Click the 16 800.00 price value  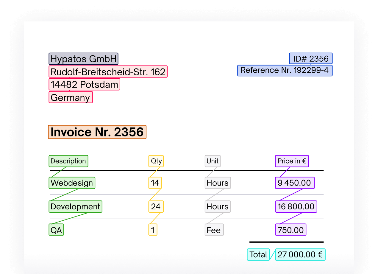click(x=296, y=206)
